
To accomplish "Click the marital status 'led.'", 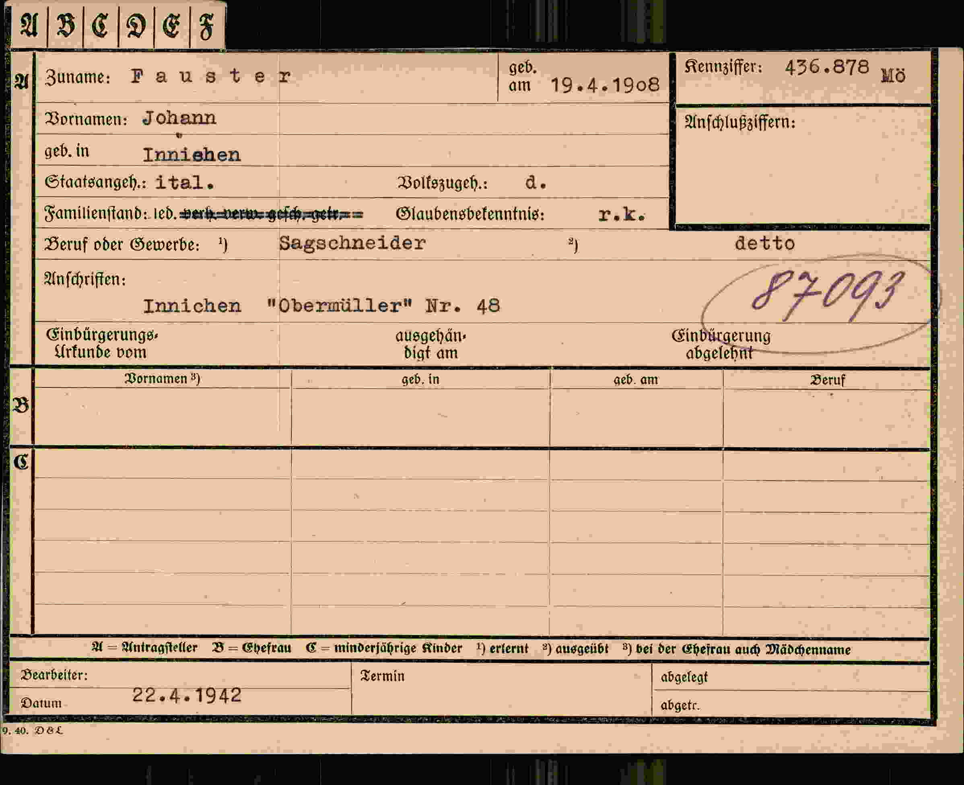I will point(165,214).
